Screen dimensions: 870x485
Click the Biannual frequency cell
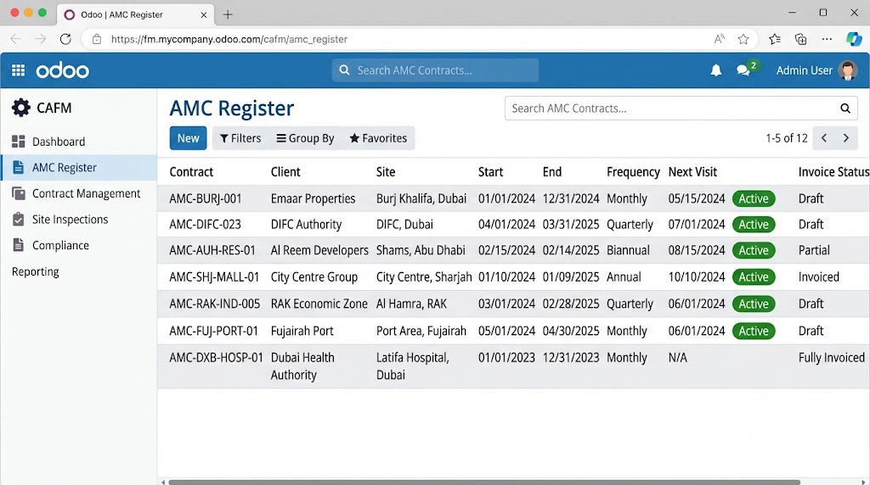[x=628, y=250]
